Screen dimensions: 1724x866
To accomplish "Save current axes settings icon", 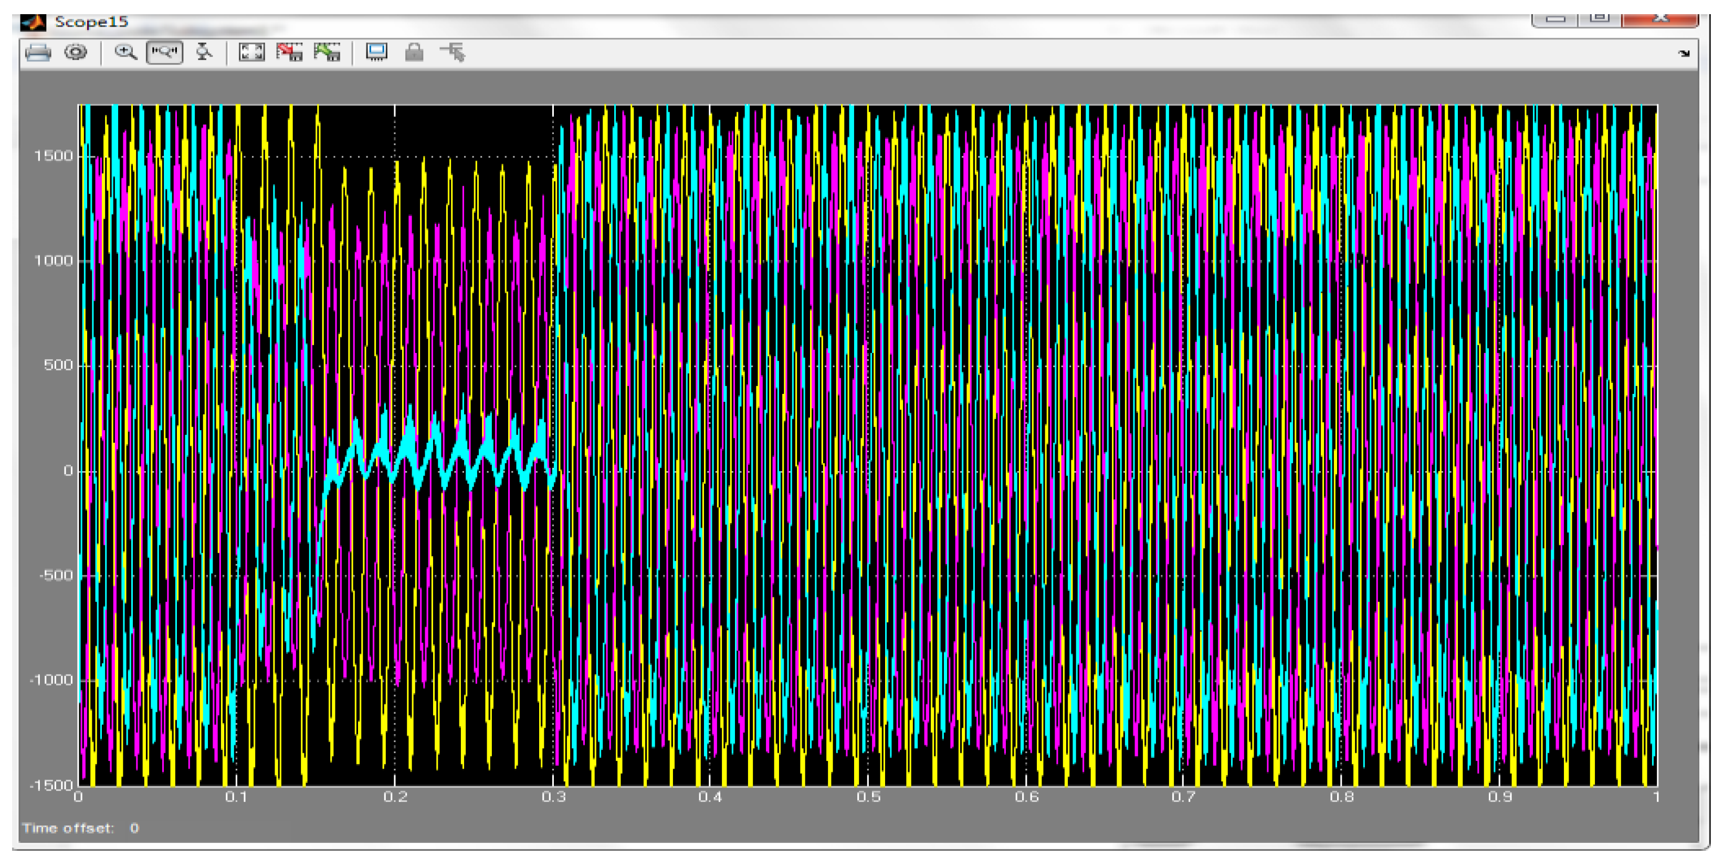I will pos(290,52).
